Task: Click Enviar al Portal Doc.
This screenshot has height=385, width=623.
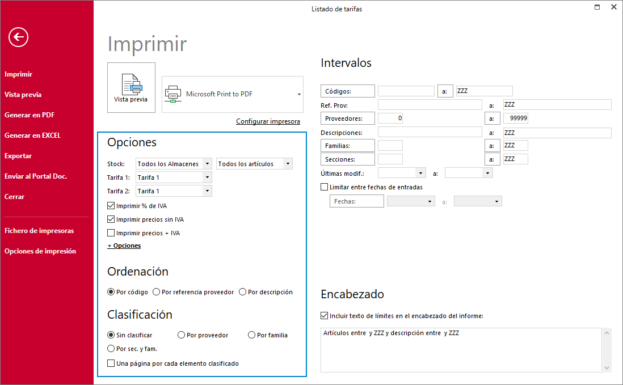Action: click(x=36, y=176)
